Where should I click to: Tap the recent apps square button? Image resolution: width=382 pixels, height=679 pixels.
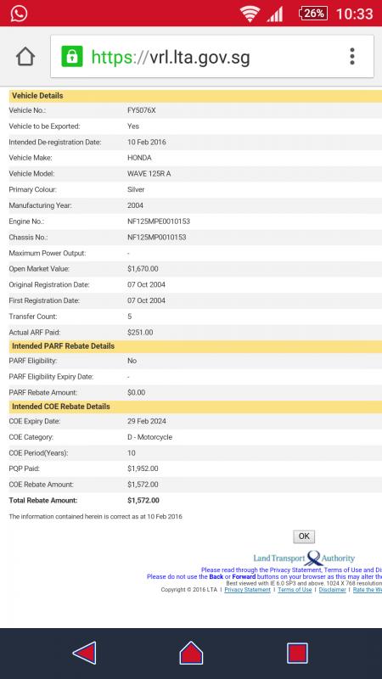tap(298, 653)
